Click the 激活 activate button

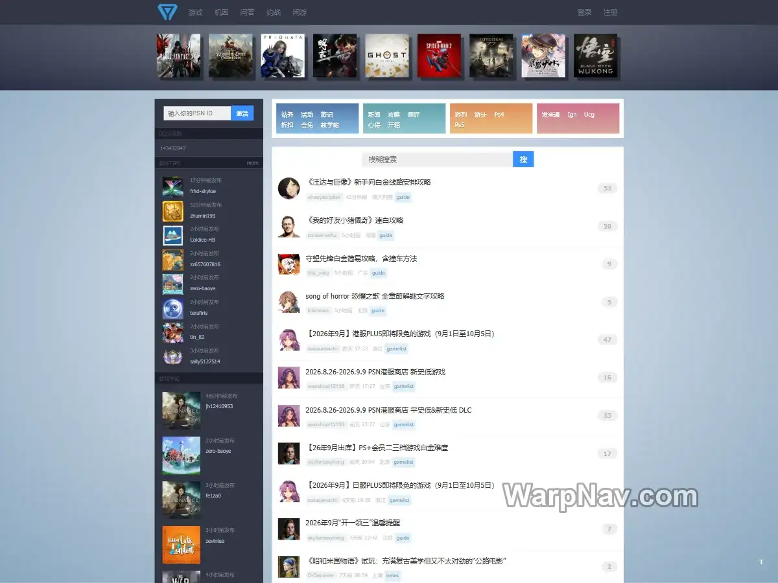(x=242, y=113)
